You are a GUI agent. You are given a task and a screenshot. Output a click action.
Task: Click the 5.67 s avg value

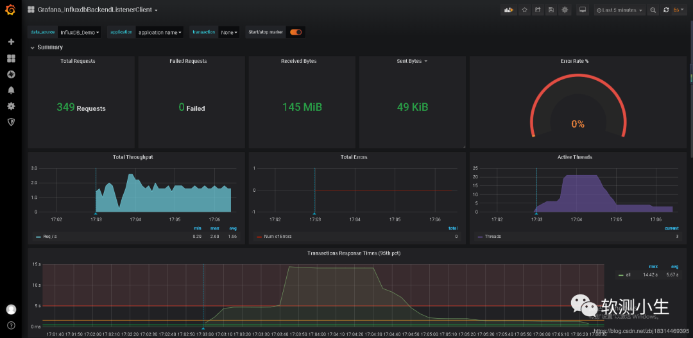tap(672, 275)
